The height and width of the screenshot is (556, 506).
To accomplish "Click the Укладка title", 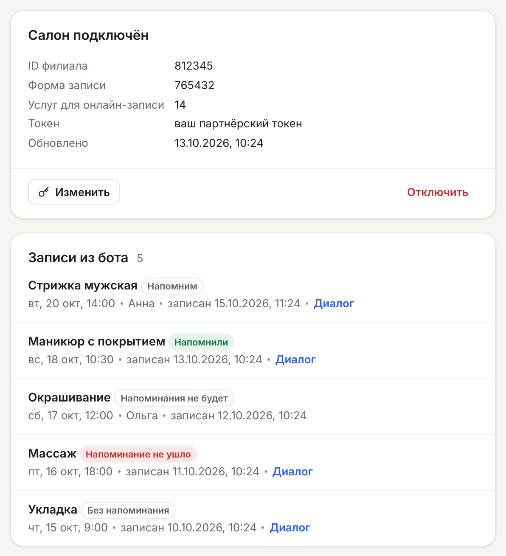I will coord(53,510).
